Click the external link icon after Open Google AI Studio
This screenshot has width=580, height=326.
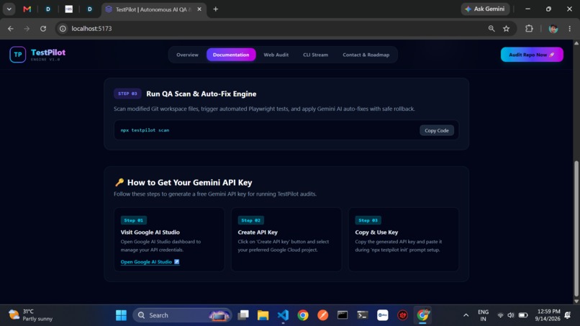(177, 262)
